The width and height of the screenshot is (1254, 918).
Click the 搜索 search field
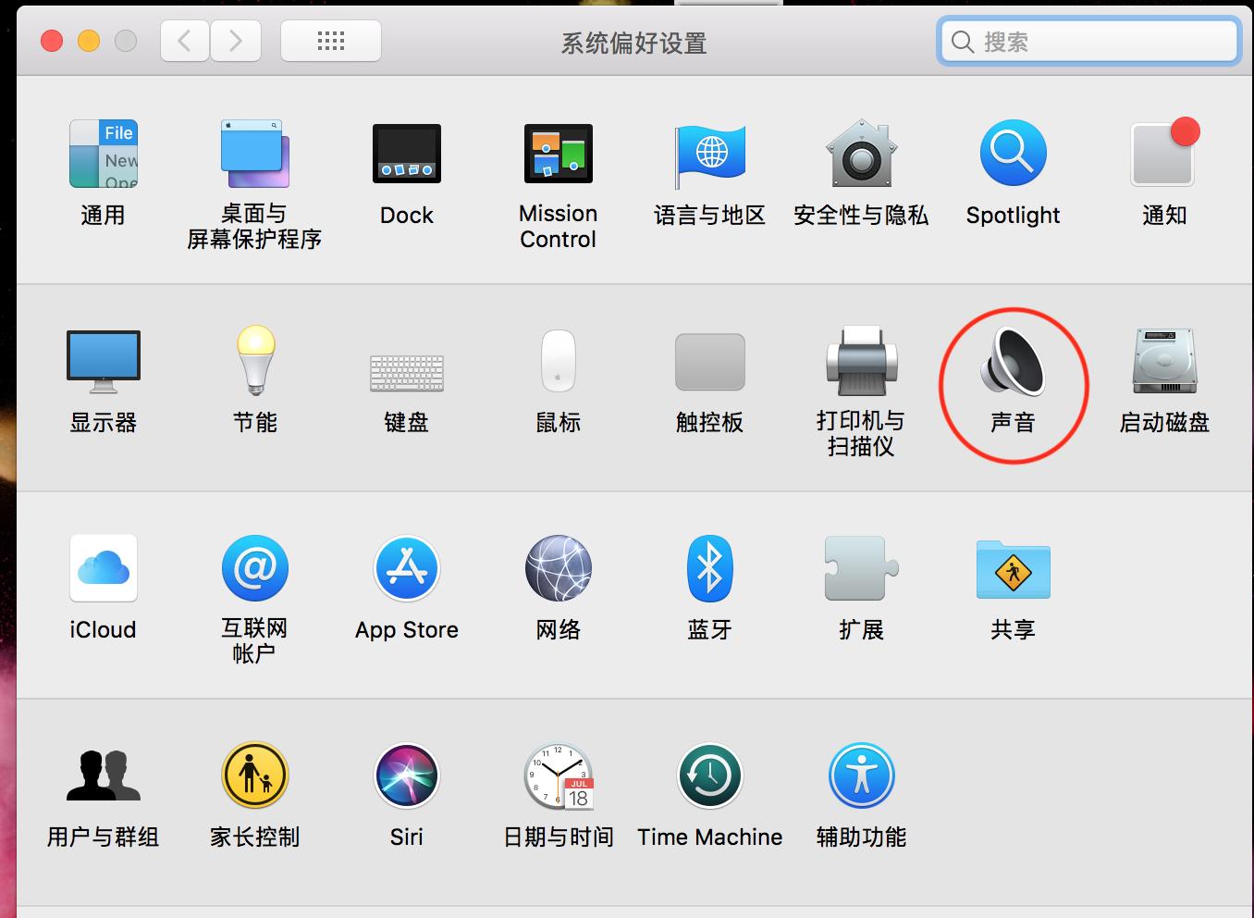[x=1088, y=41]
